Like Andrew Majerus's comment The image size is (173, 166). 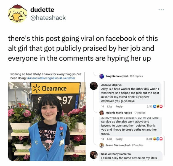point(110,107)
